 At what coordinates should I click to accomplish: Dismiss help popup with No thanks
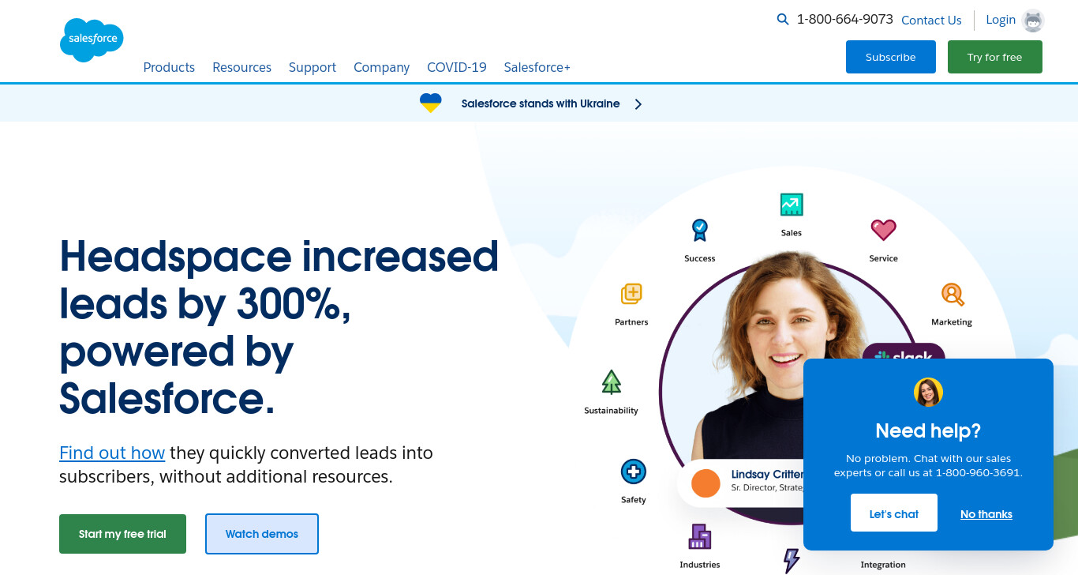pyautogui.click(x=986, y=514)
